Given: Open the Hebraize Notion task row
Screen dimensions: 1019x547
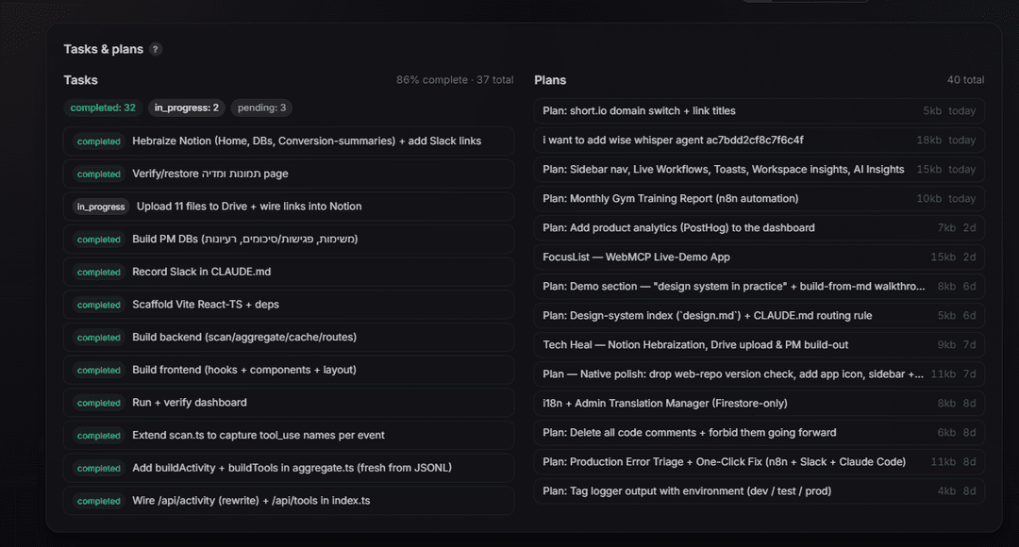Looking at the screenshot, I should 289,141.
